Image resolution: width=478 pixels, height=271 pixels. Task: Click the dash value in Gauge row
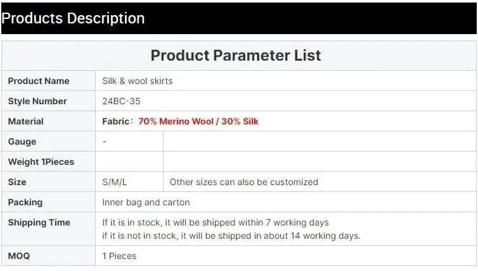click(104, 142)
